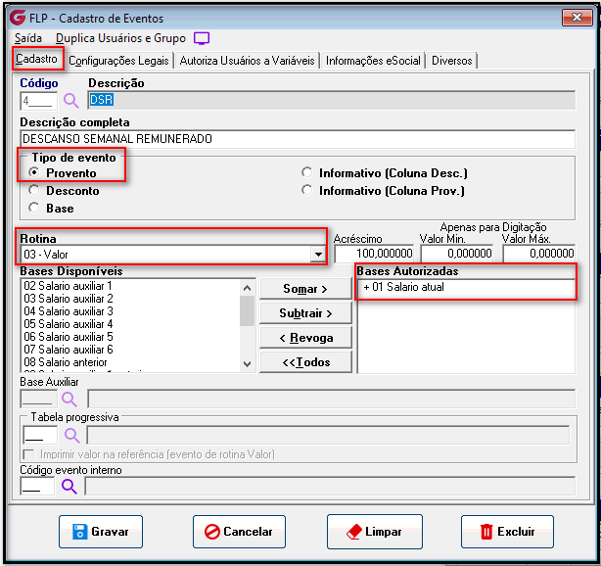Click the Código input field
The height and width of the screenshot is (566, 601).
pos(38,101)
